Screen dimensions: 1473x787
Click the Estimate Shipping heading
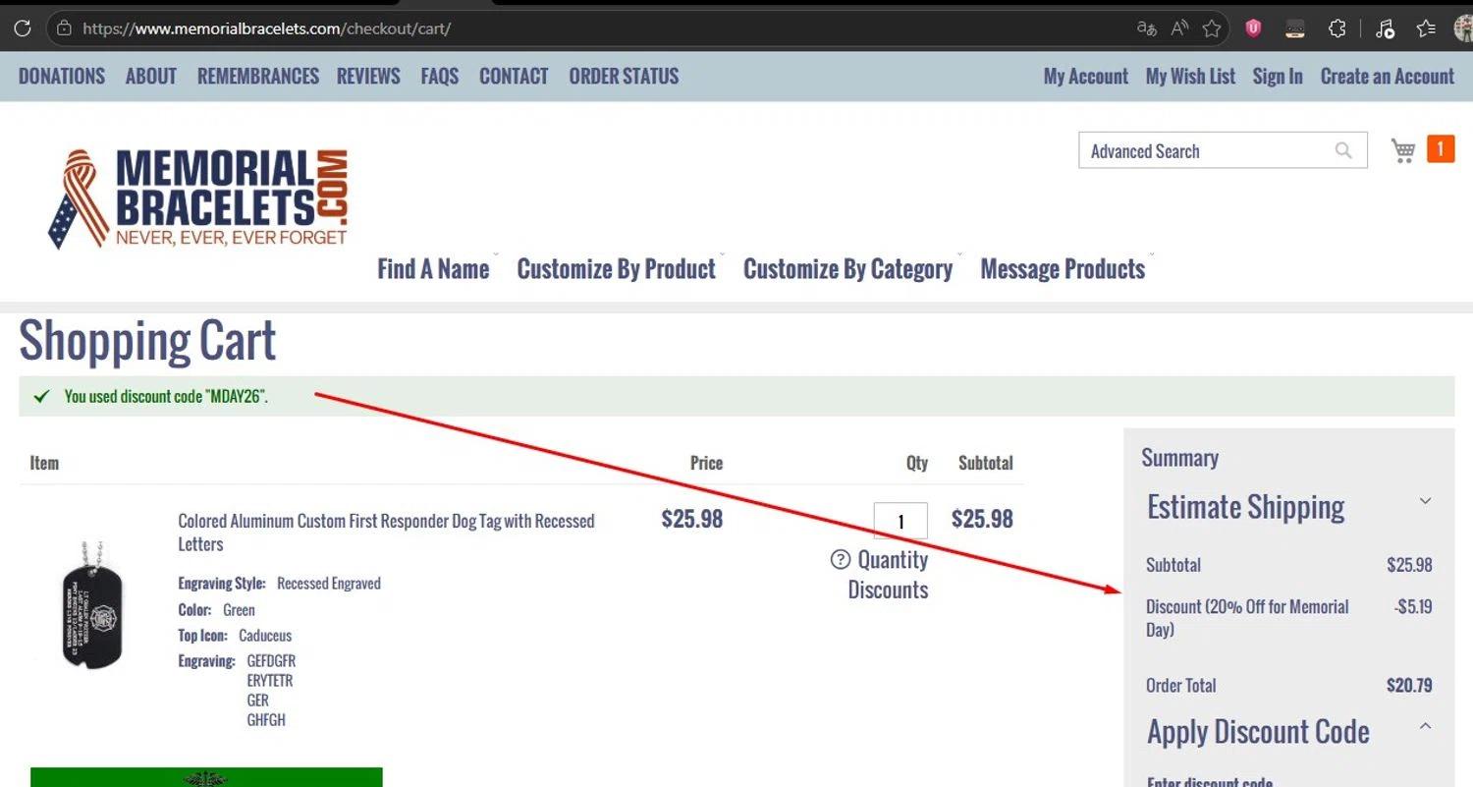pyautogui.click(x=1246, y=507)
